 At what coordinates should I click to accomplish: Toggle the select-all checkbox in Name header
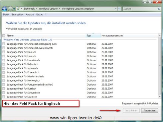coord(4,35)
